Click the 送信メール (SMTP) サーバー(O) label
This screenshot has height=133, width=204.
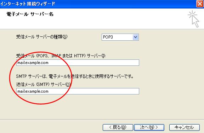click(44, 85)
